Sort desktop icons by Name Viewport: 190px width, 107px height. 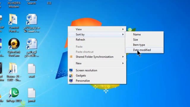(144, 34)
